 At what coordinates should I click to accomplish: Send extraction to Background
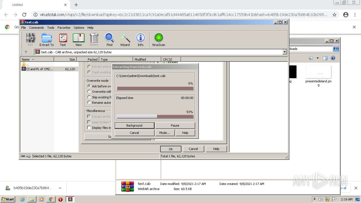coord(134,125)
